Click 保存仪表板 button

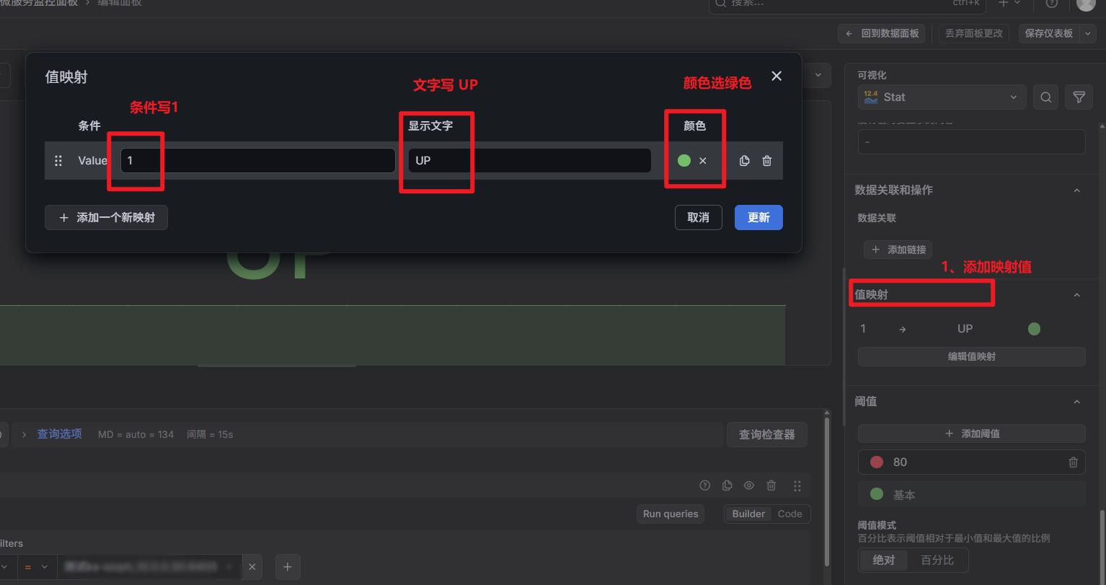tap(1048, 33)
